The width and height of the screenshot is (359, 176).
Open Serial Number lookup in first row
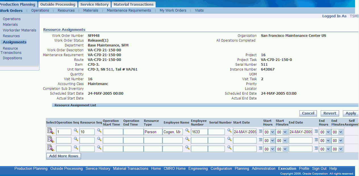[229, 131]
